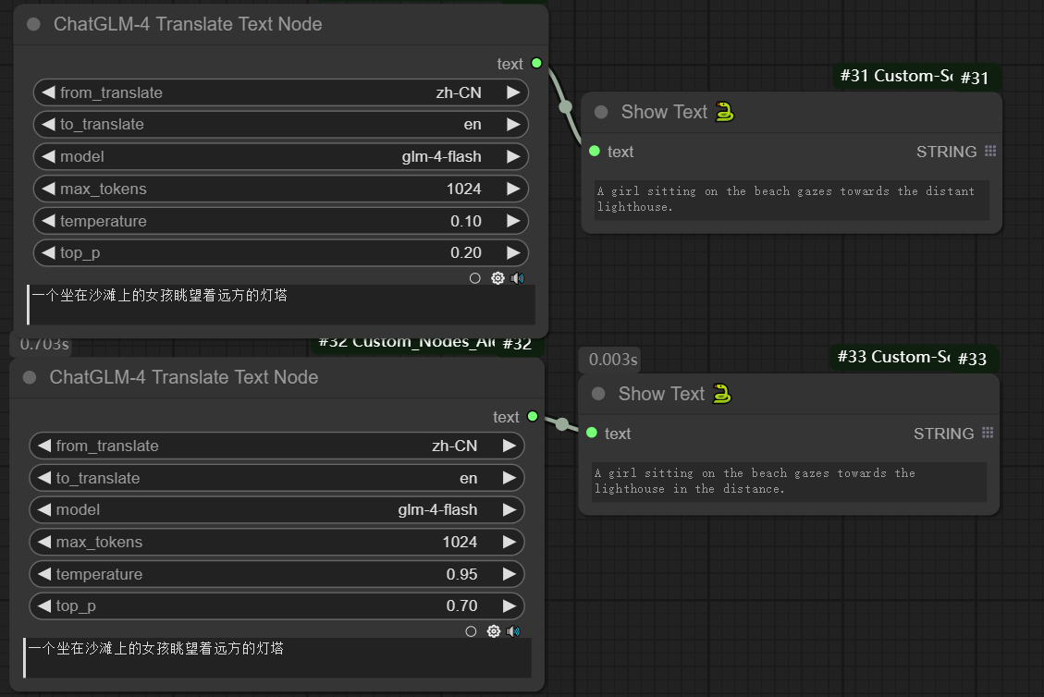Click the speaker icon in the lower ChatGLM-4 node
This screenshot has width=1044, height=697.
[x=514, y=631]
